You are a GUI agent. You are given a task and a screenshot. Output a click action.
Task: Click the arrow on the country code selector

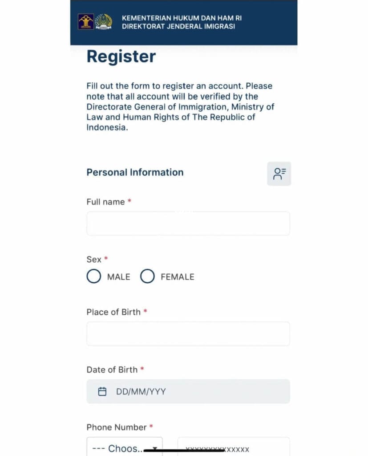[x=155, y=448]
